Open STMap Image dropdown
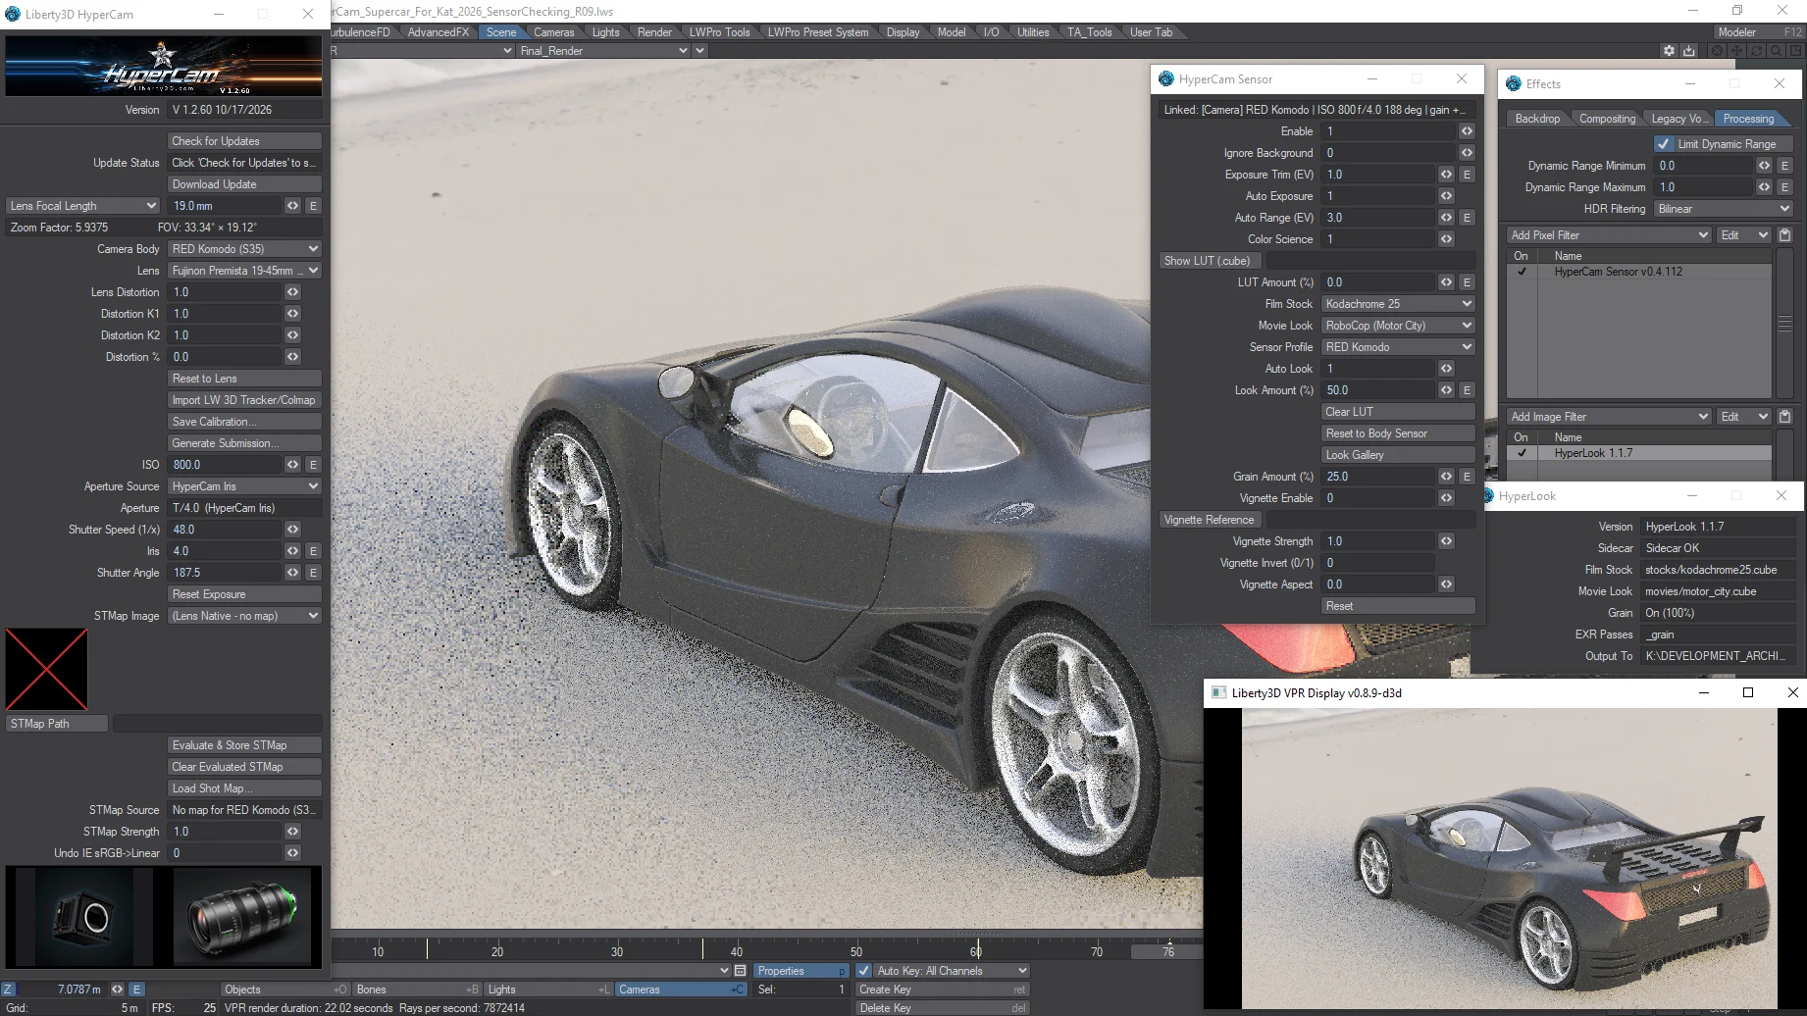Image resolution: width=1807 pixels, height=1016 pixels. pyautogui.click(x=244, y=616)
